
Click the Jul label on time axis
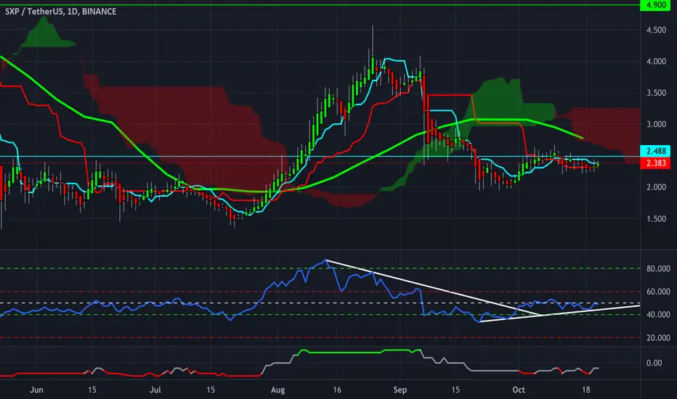155,390
